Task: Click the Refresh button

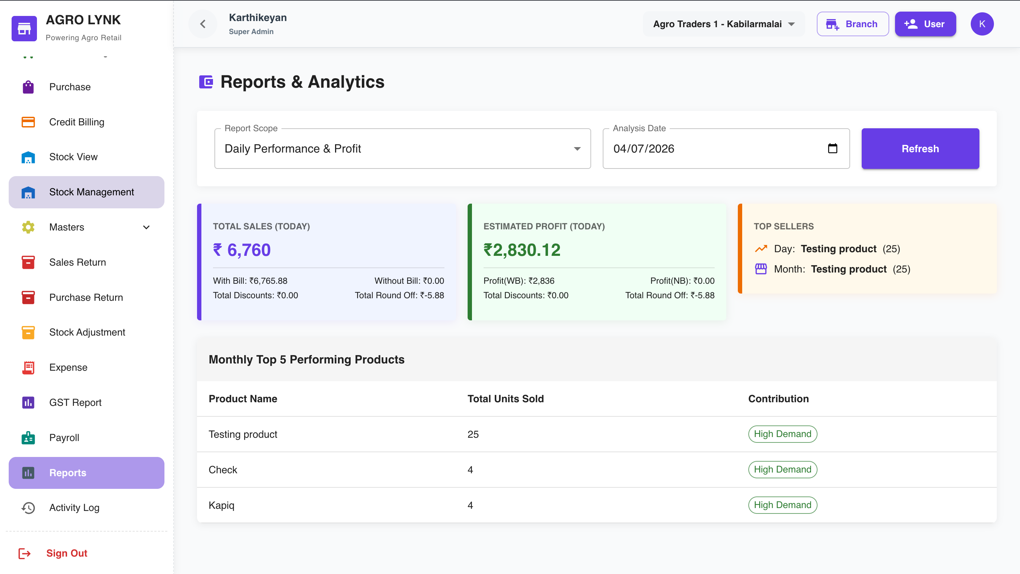Action: (x=920, y=149)
